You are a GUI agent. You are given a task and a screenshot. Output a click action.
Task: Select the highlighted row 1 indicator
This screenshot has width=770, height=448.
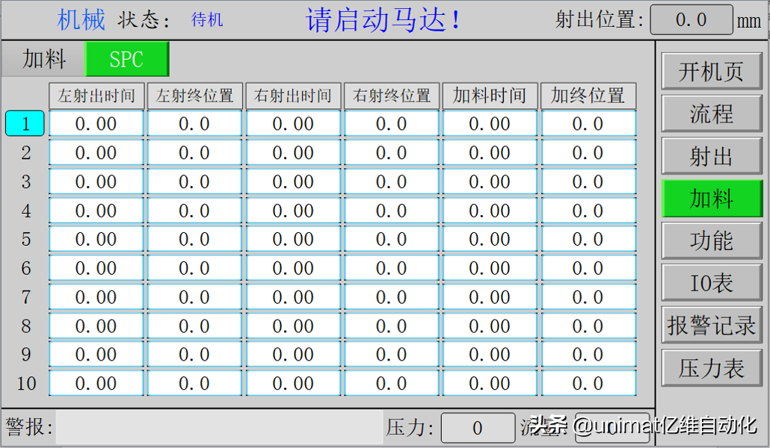pos(25,124)
